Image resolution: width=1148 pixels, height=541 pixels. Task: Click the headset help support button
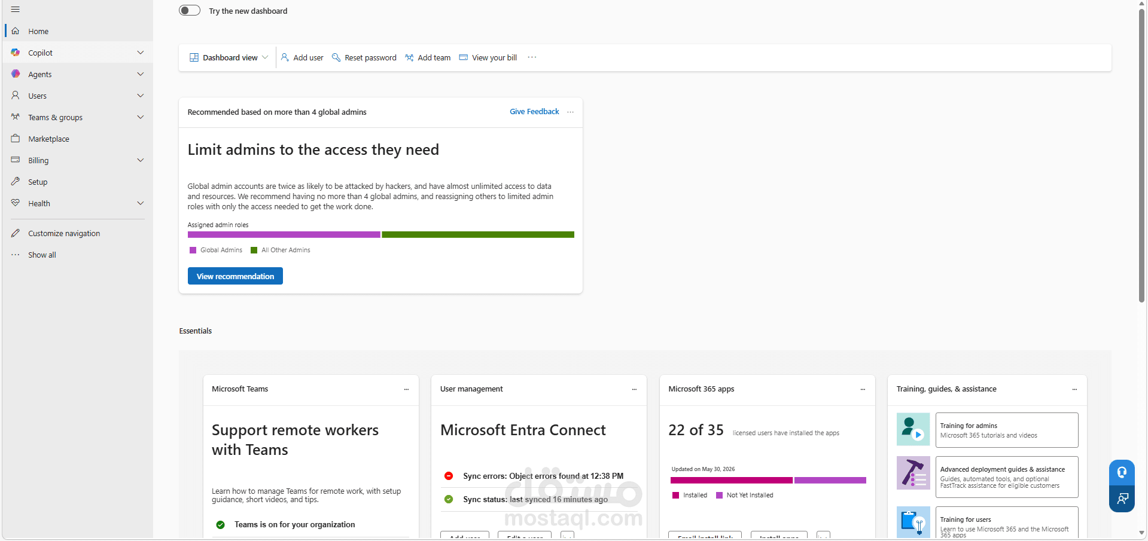[x=1122, y=472]
